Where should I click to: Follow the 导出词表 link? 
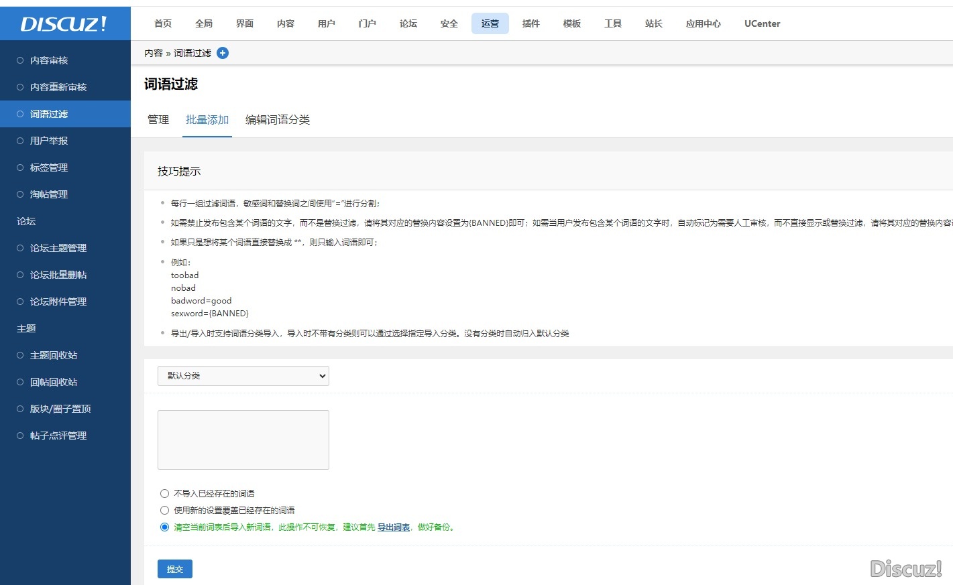pos(393,527)
